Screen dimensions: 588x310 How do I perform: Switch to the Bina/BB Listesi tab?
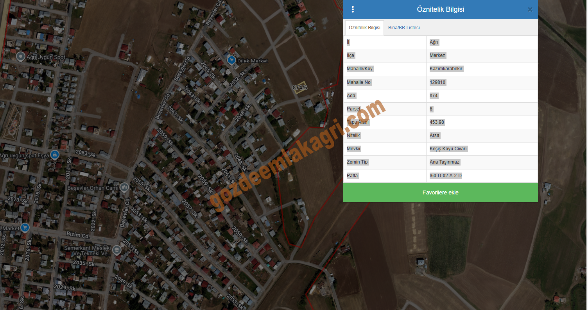coord(404,28)
